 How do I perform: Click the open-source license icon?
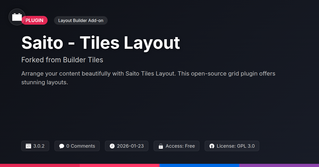click(212, 146)
